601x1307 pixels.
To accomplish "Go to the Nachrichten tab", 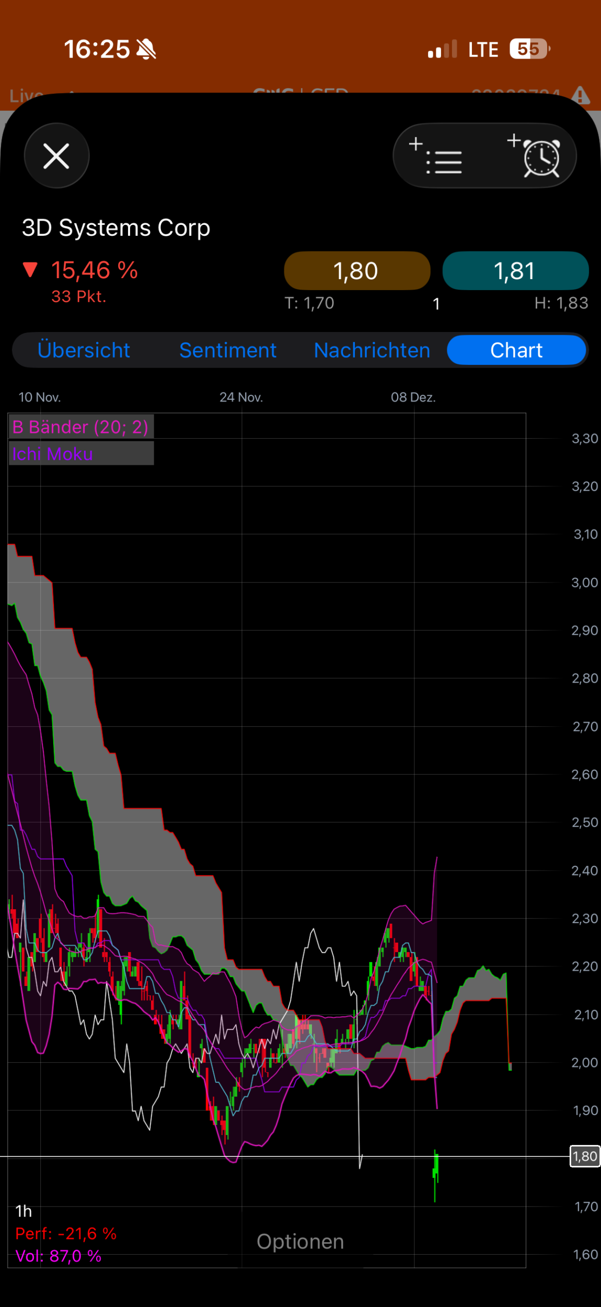I will (372, 350).
